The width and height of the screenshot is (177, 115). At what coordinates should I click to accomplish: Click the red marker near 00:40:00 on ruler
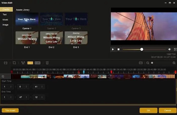[79, 72]
